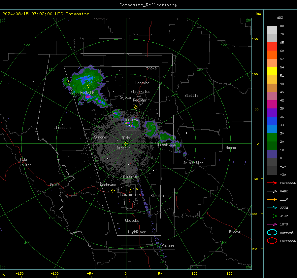Click the Brooks city label
This screenshot has width=297, height=278.
(235, 231)
